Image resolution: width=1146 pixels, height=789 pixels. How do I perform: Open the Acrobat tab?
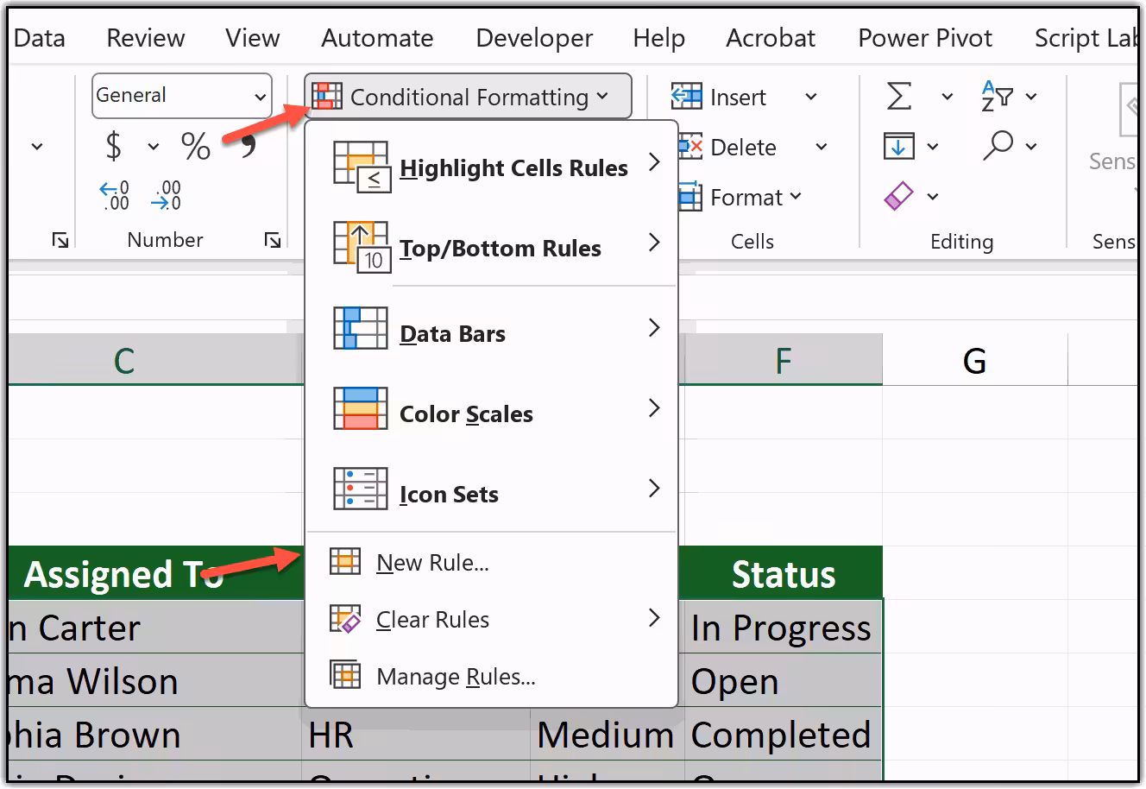click(x=771, y=38)
